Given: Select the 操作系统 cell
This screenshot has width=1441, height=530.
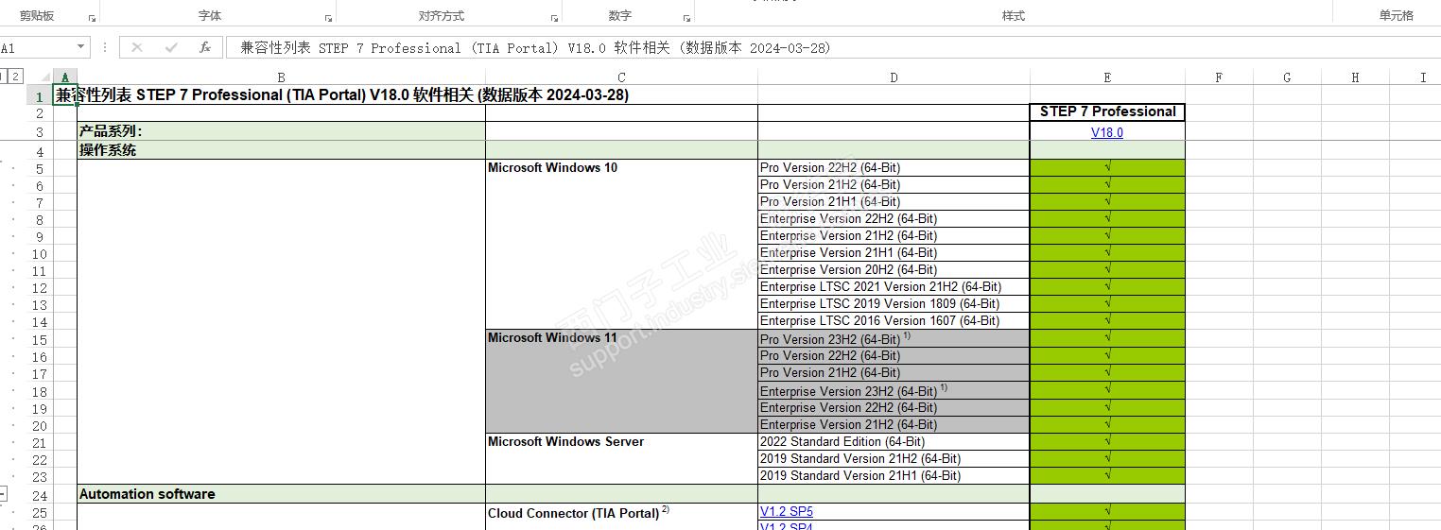Looking at the screenshot, I should 281,150.
